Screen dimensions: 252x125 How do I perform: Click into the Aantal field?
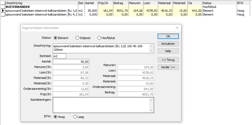pos(71,62)
